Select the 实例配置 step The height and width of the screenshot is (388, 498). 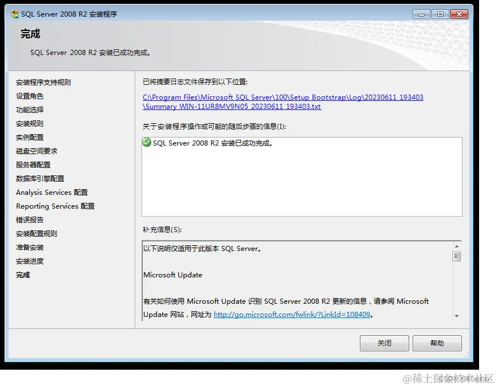pyautogui.click(x=30, y=137)
